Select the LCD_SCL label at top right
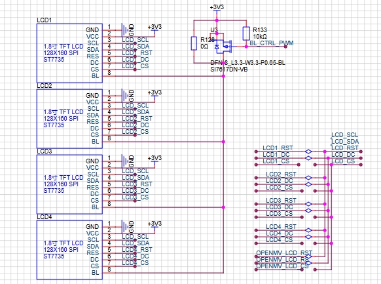This screenshot has height=284, width=381. pos(345,135)
